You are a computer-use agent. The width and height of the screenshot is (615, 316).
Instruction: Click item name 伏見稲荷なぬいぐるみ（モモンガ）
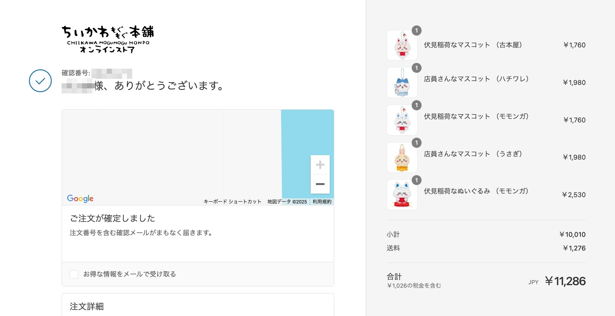pos(476,191)
